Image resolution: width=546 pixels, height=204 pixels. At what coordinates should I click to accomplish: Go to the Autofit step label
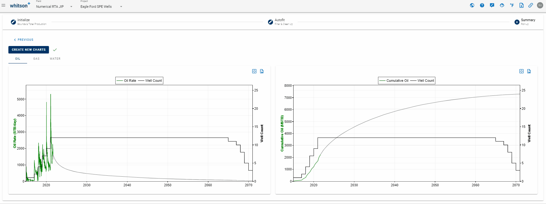click(x=280, y=20)
